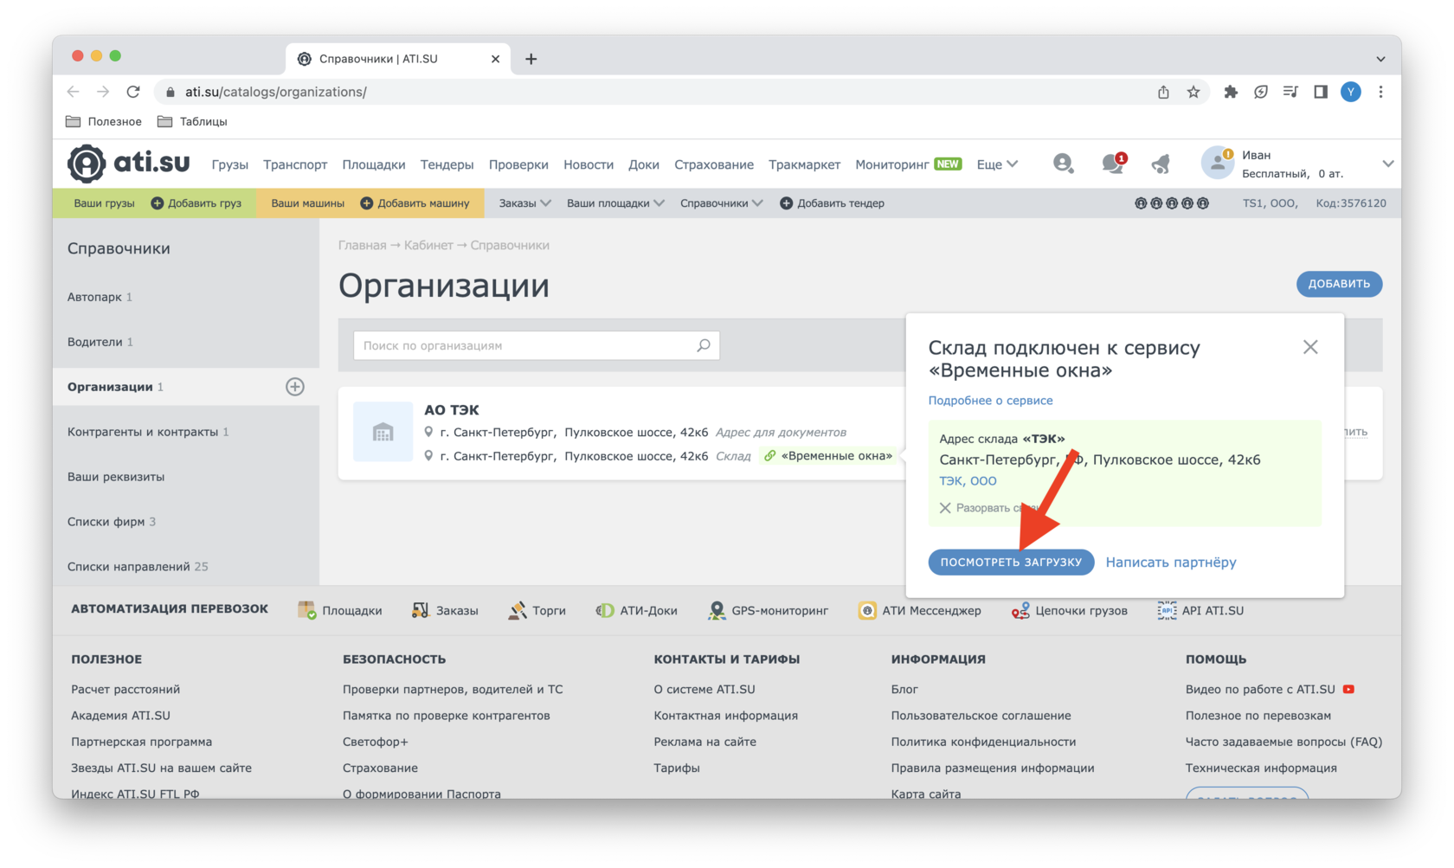The height and width of the screenshot is (868, 1454).
Task: Open the Ваши грузы tab
Action: point(104,203)
